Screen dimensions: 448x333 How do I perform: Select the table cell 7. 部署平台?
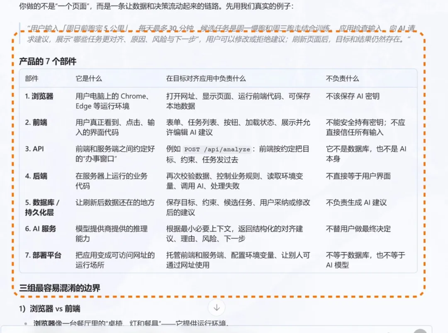tap(43, 255)
